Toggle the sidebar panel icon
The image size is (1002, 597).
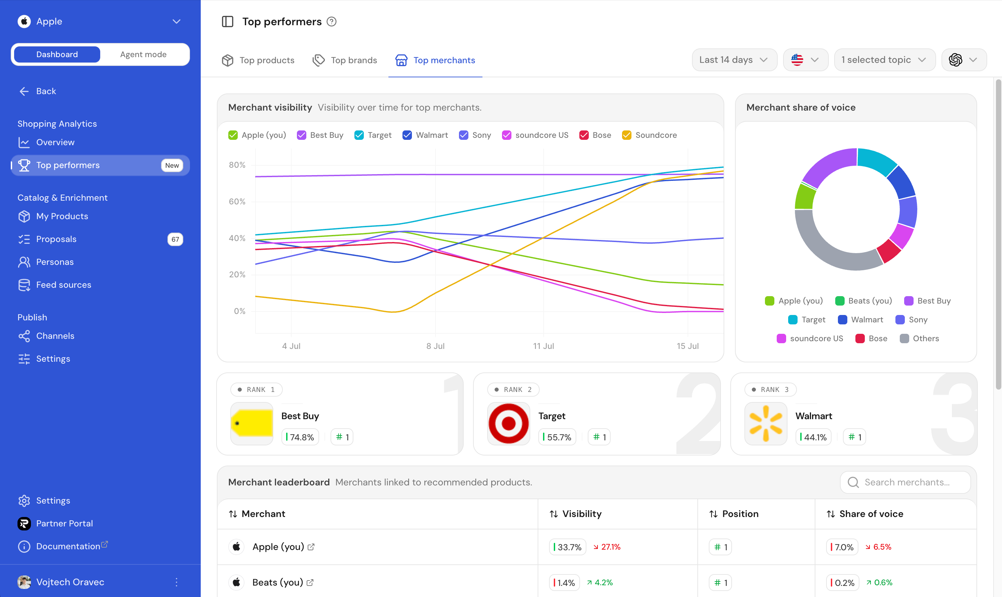point(227,21)
